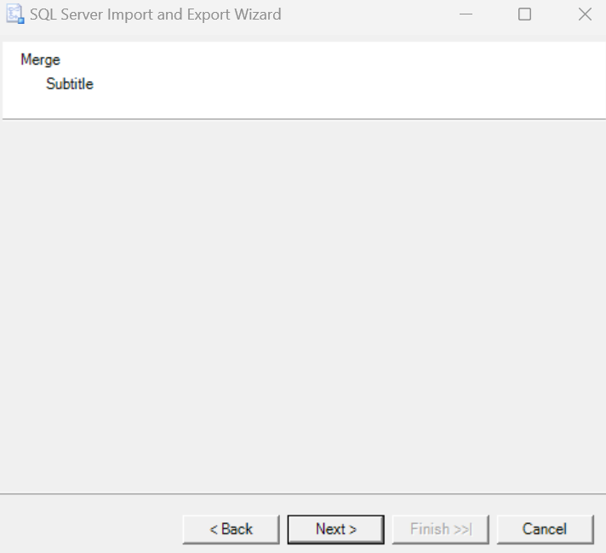
Task: Click the wizard icon in title bar
Action: [15, 14]
